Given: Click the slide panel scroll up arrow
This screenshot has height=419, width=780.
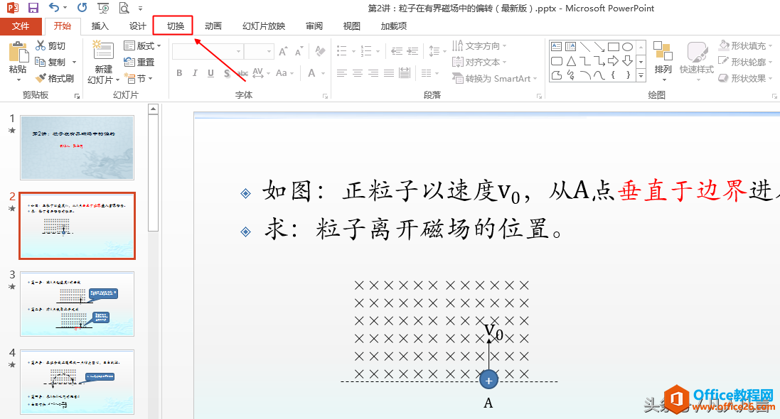Looking at the screenshot, I should click(x=153, y=109).
